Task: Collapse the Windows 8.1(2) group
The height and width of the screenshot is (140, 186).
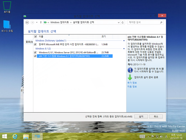Action: [124, 49]
